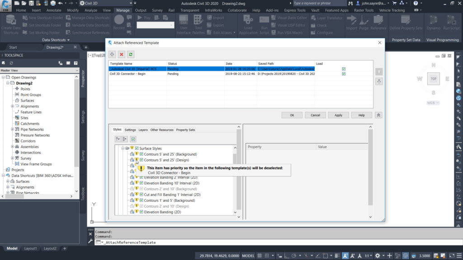
Task: Click the dialog Help button
Action: coord(361,115)
